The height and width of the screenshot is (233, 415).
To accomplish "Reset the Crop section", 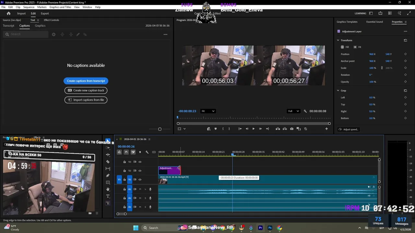I will (405, 91).
